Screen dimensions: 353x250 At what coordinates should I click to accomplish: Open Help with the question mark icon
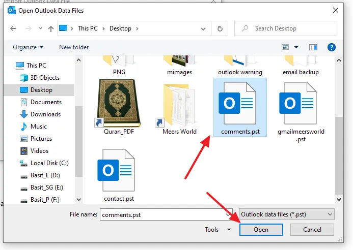click(x=332, y=47)
